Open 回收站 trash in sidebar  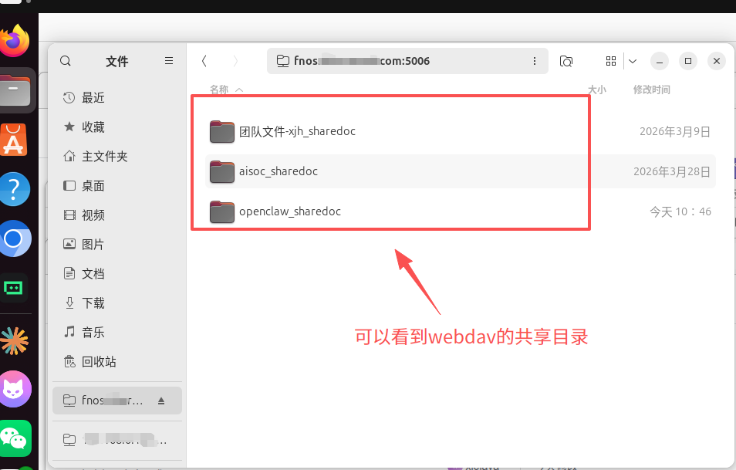pos(116,361)
